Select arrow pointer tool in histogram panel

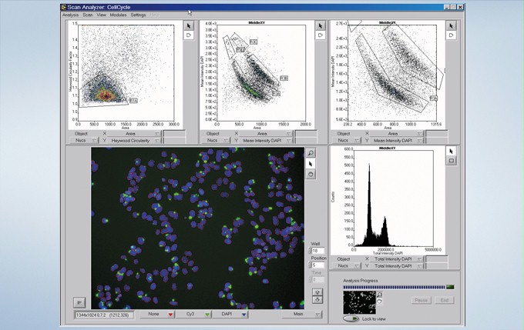451,151
